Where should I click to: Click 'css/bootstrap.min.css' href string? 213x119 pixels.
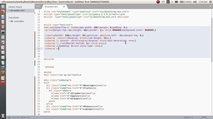point(113,12)
